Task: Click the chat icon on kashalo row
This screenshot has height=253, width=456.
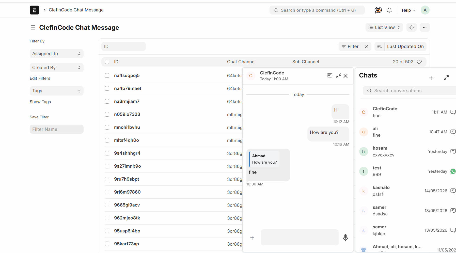Action: [453, 191]
